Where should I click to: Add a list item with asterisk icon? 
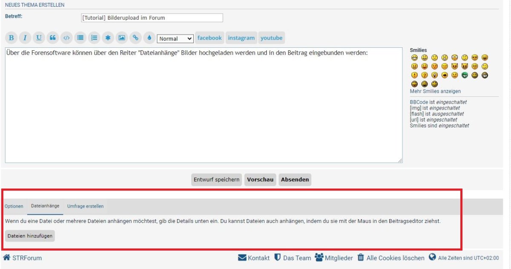(108, 38)
